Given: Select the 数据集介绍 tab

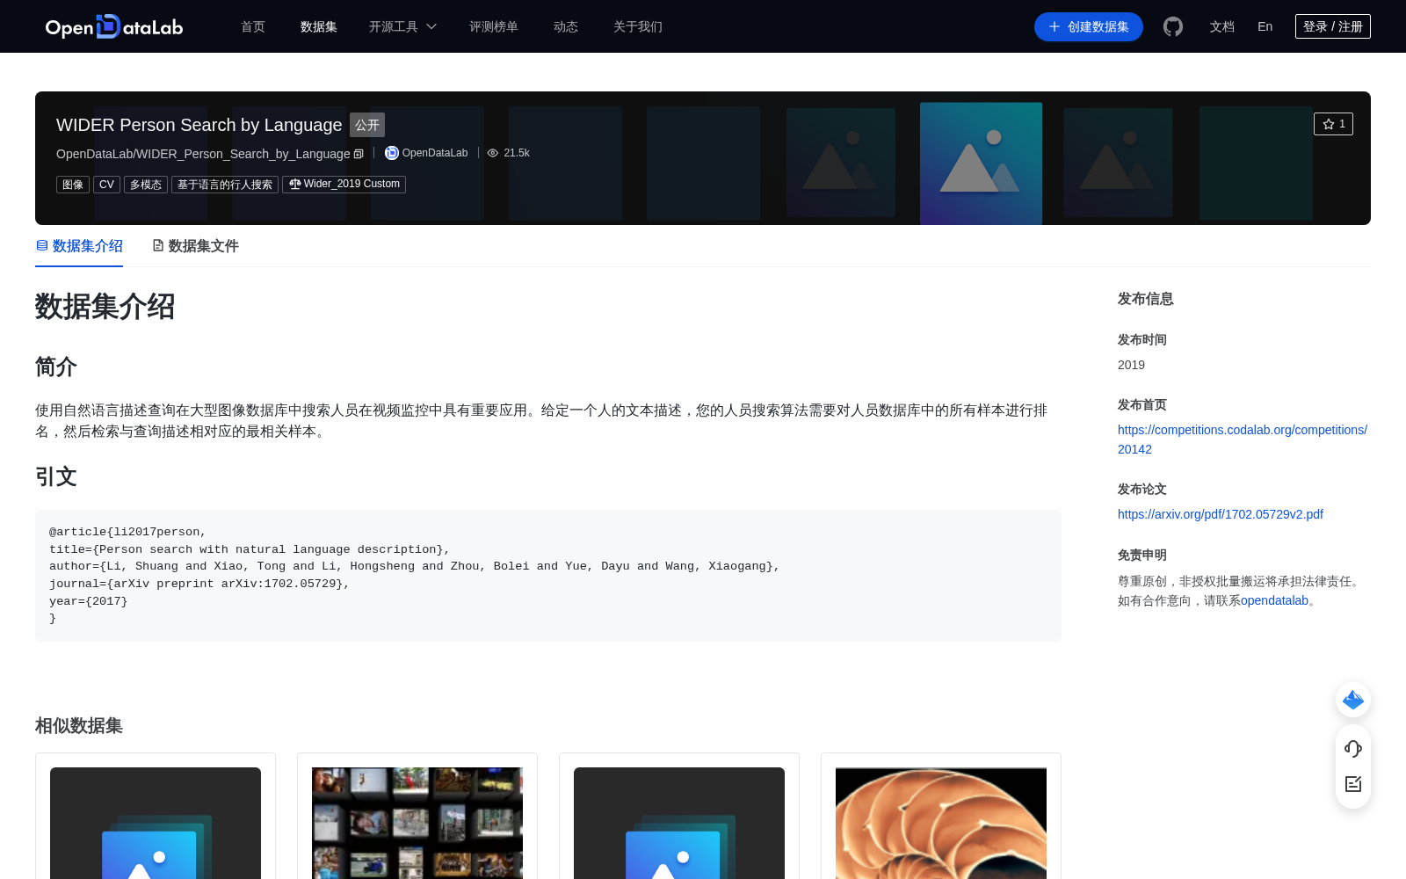Looking at the screenshot, I should coord(79,246).
